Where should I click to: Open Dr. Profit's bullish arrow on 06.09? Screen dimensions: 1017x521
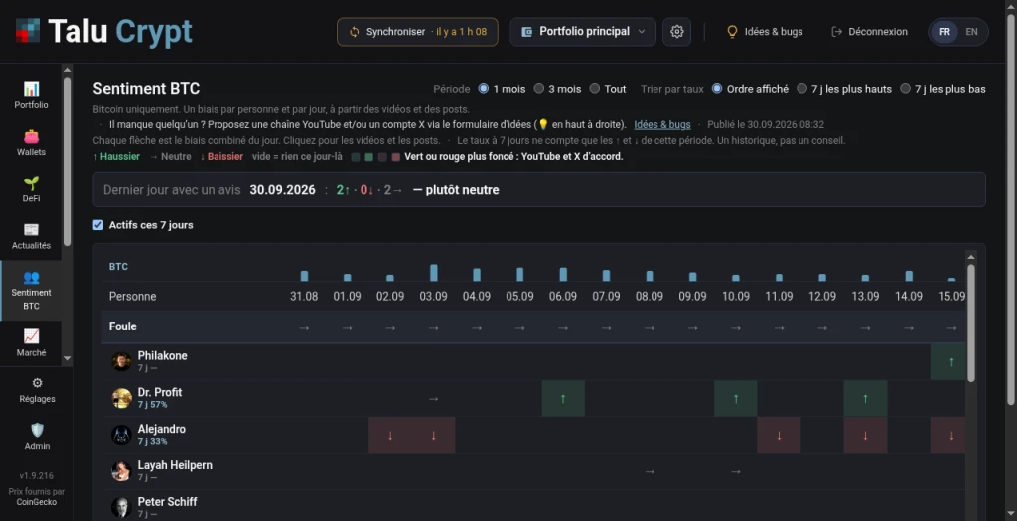coord(563,399)
